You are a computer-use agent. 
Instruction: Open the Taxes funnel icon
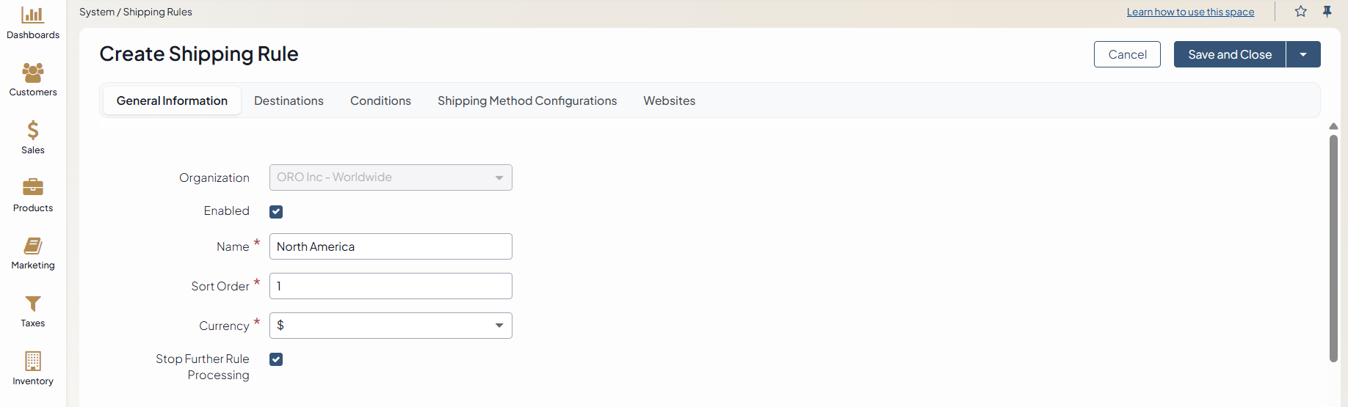point(33,304)
